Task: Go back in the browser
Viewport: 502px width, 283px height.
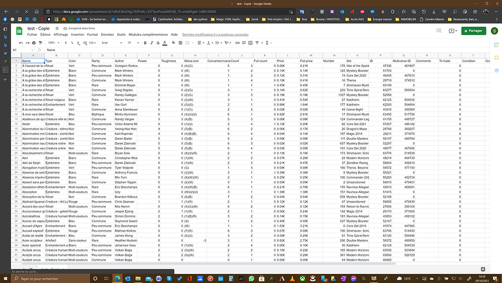Action: (7, 12)
